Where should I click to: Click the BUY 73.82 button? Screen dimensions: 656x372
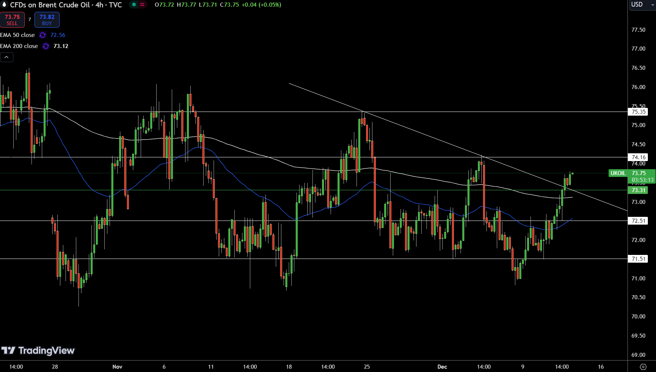(x=47, y=20)
